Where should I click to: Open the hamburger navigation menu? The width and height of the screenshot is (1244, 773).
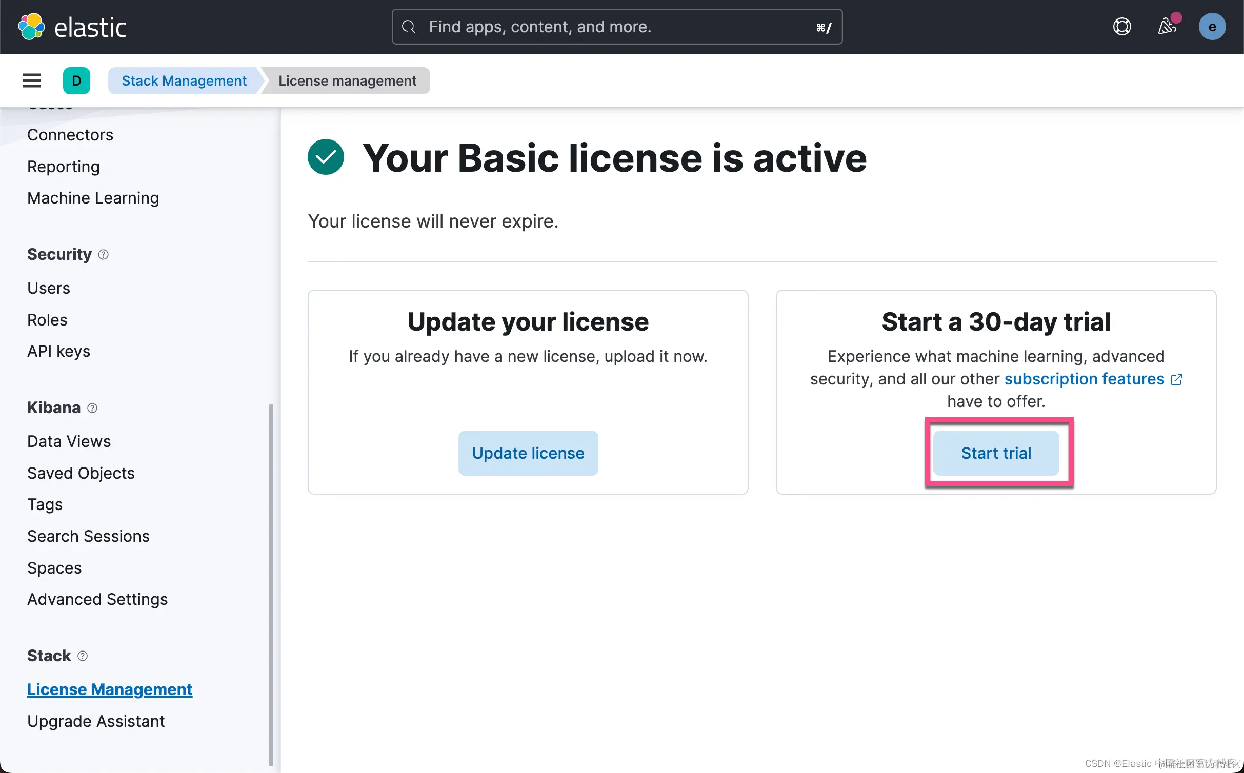click(31, 80)
